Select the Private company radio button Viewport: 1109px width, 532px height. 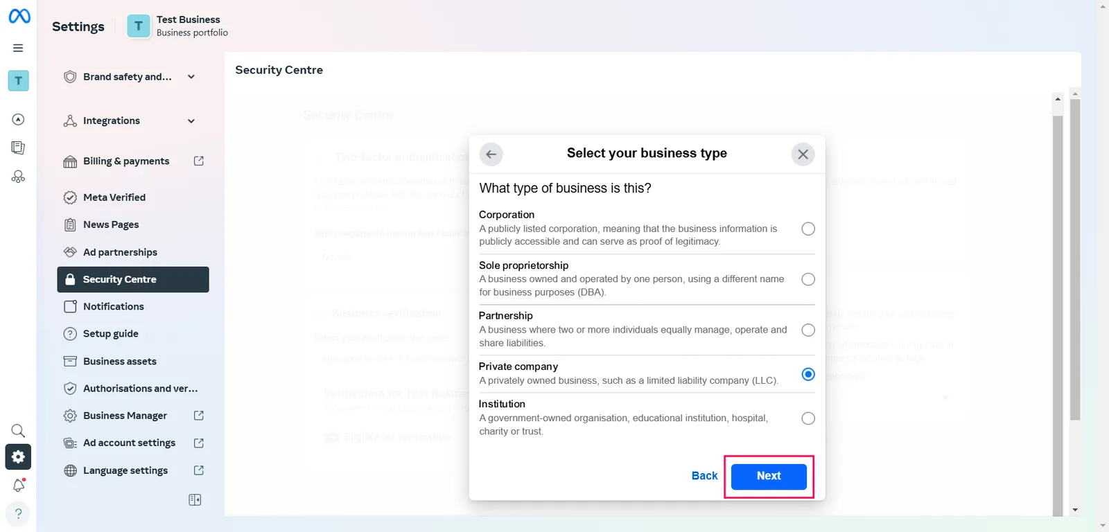click(808, 374)
